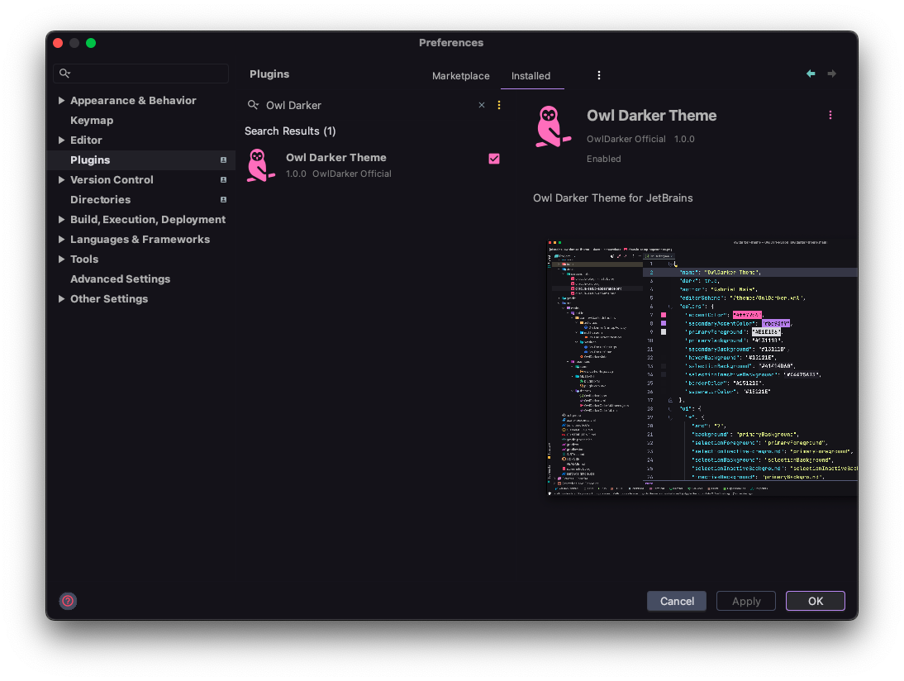Screen dimensions: 904x681
Task: Expand Other Settings section arrow
Action: [61, 298]
